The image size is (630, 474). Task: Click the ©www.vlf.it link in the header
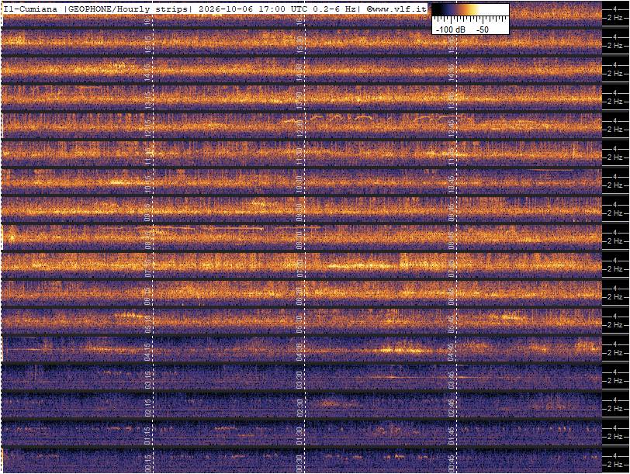396,9
